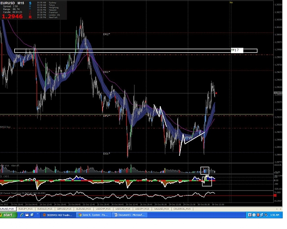
Task: Click the Frankfurt session time row
Action: coord(47,12)
